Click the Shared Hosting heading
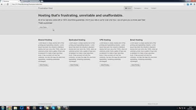This screenshot has height=110, width=196. pyautogui.click(x=45, y=40)
